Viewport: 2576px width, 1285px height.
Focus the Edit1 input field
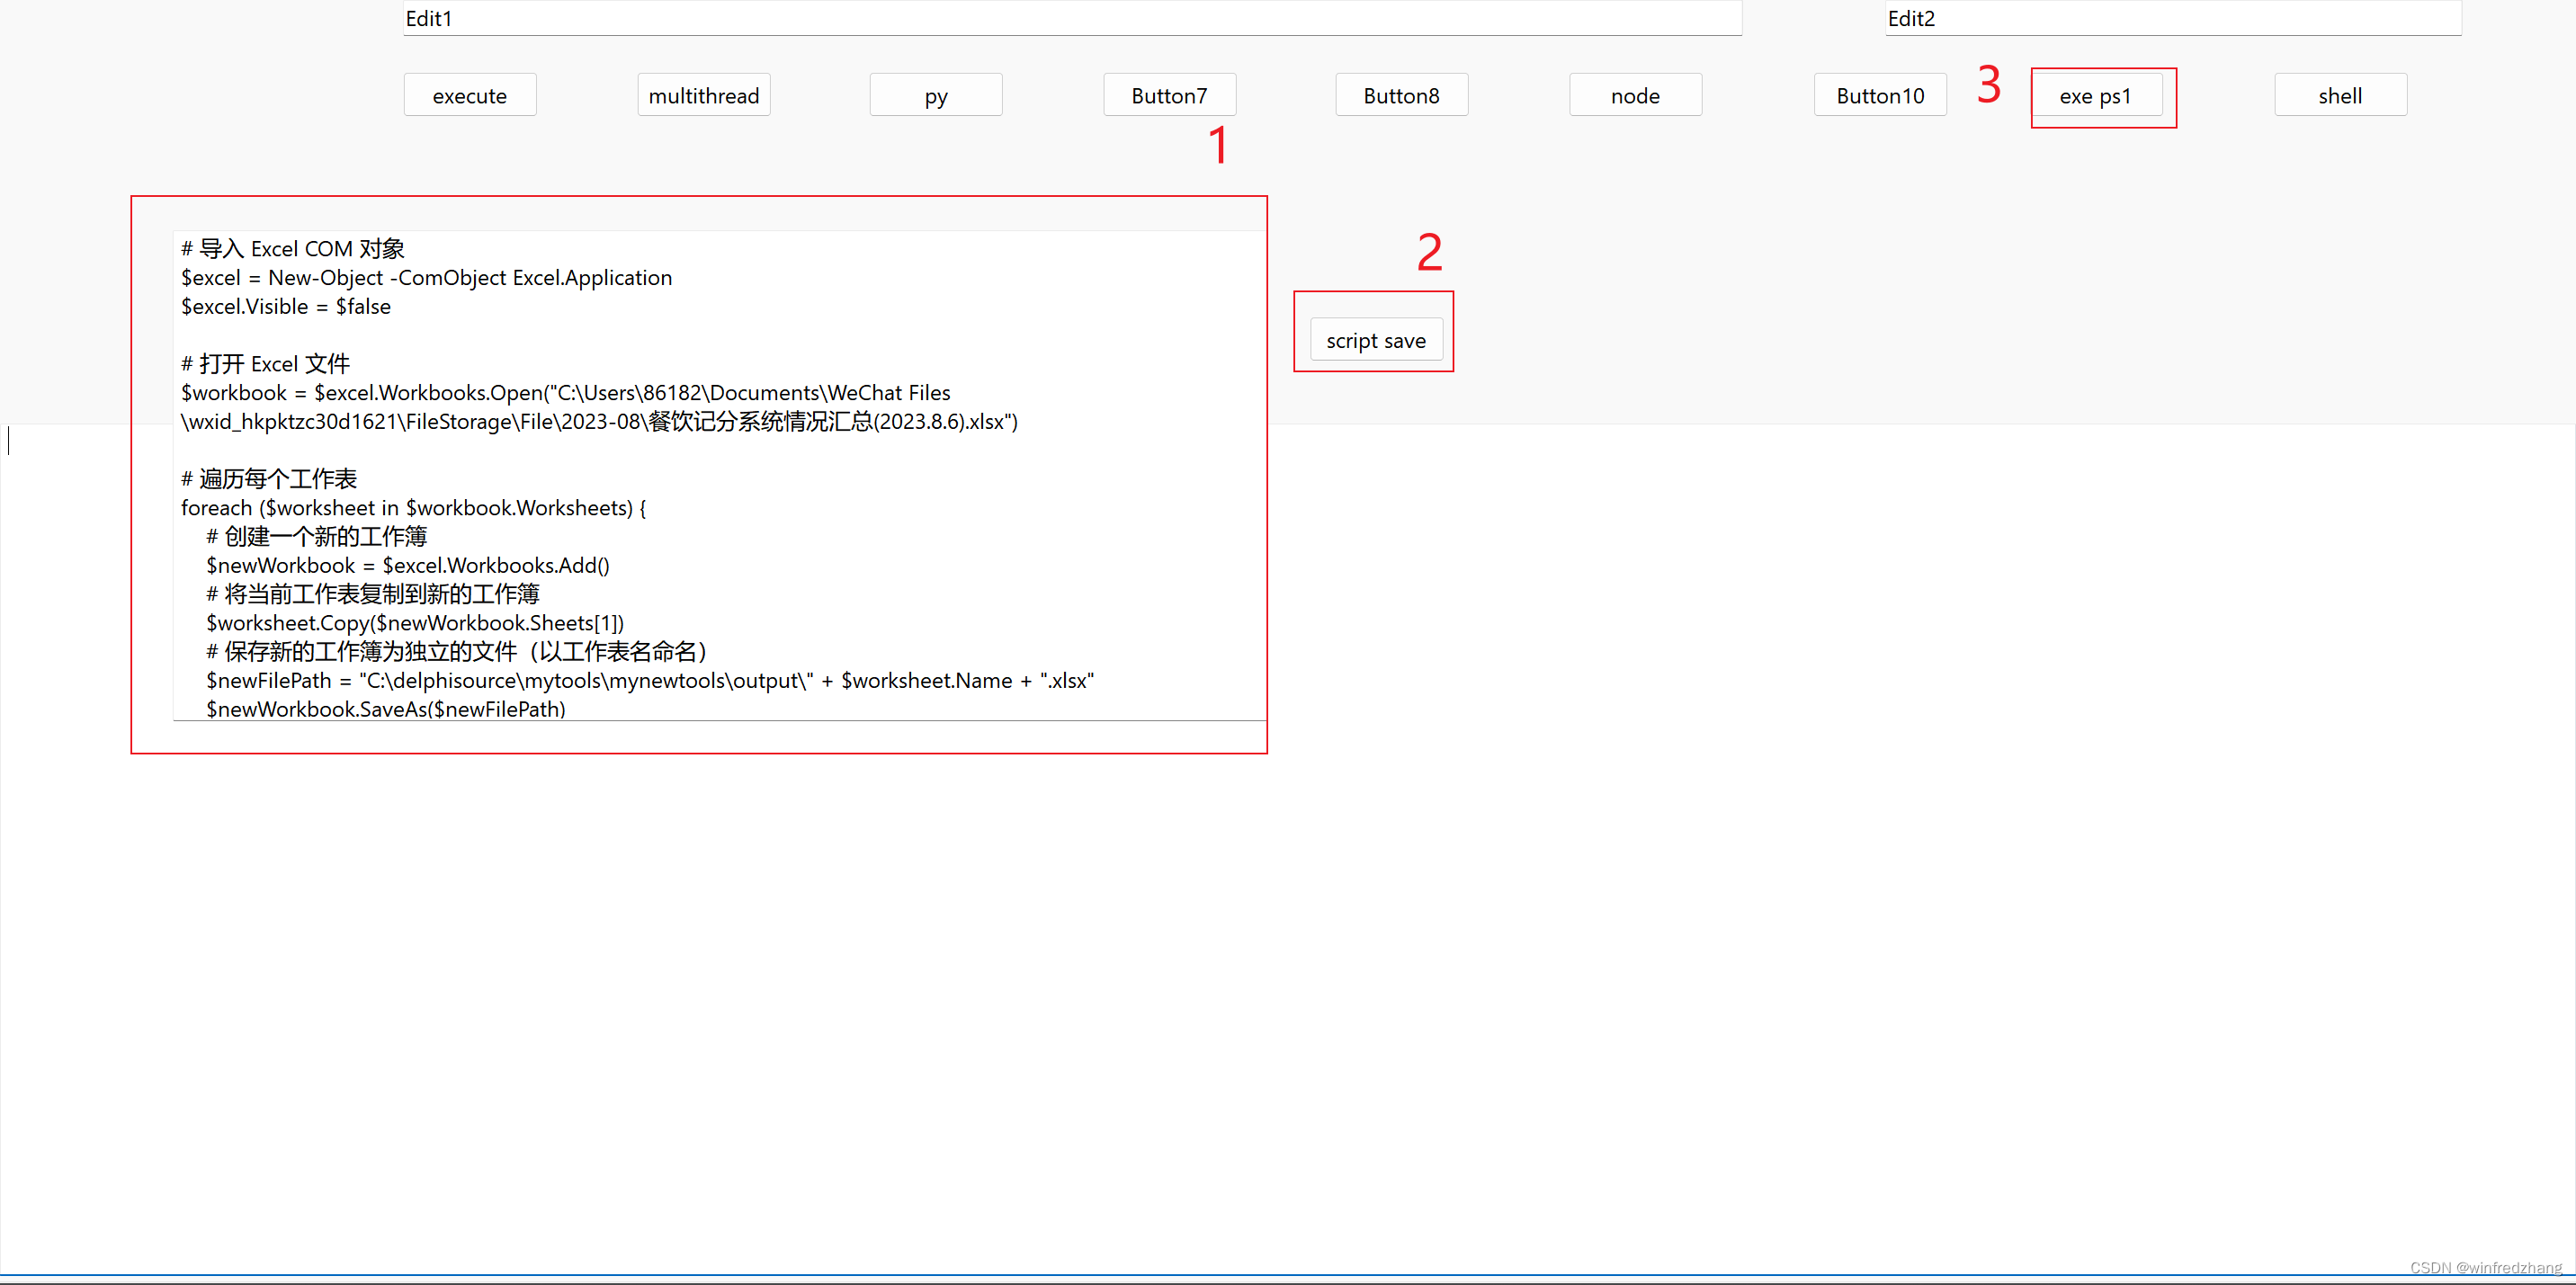pos(1073,18)
